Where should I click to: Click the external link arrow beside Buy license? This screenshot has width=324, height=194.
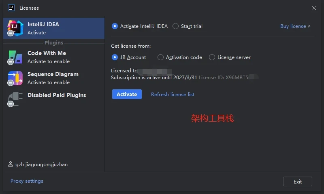[x=309, y=26]
